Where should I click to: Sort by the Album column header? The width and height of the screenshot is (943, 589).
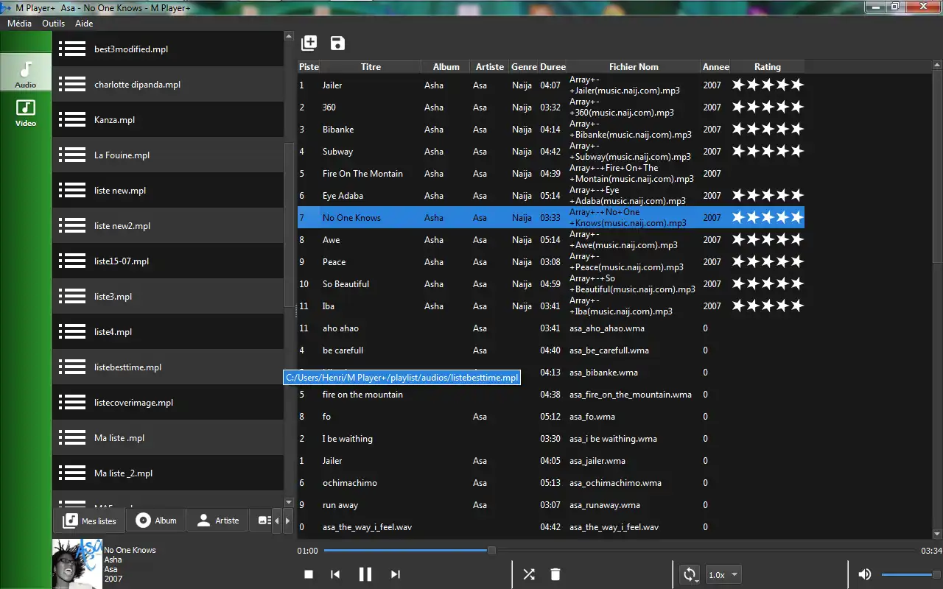pyautogui.click(x=446, y=67)
